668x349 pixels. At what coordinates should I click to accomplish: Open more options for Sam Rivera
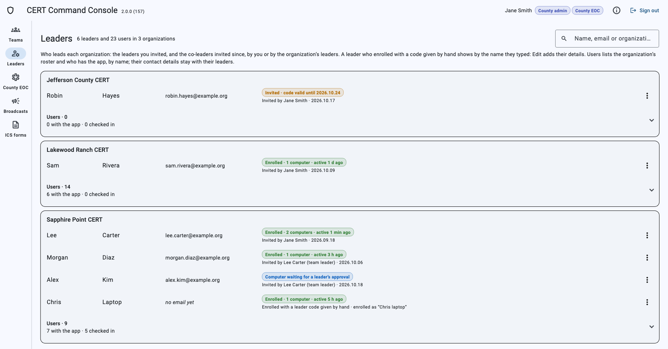647,166
